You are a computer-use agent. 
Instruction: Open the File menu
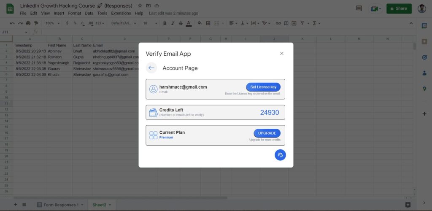click(23, 13)
